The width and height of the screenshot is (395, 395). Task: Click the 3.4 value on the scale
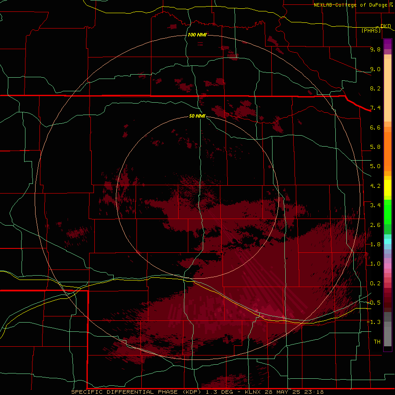point(375,205)
